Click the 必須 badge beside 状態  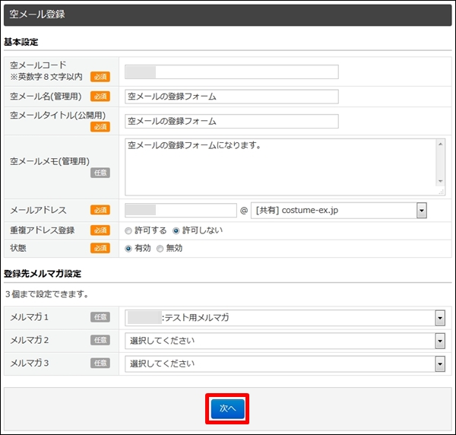[100, 248]
